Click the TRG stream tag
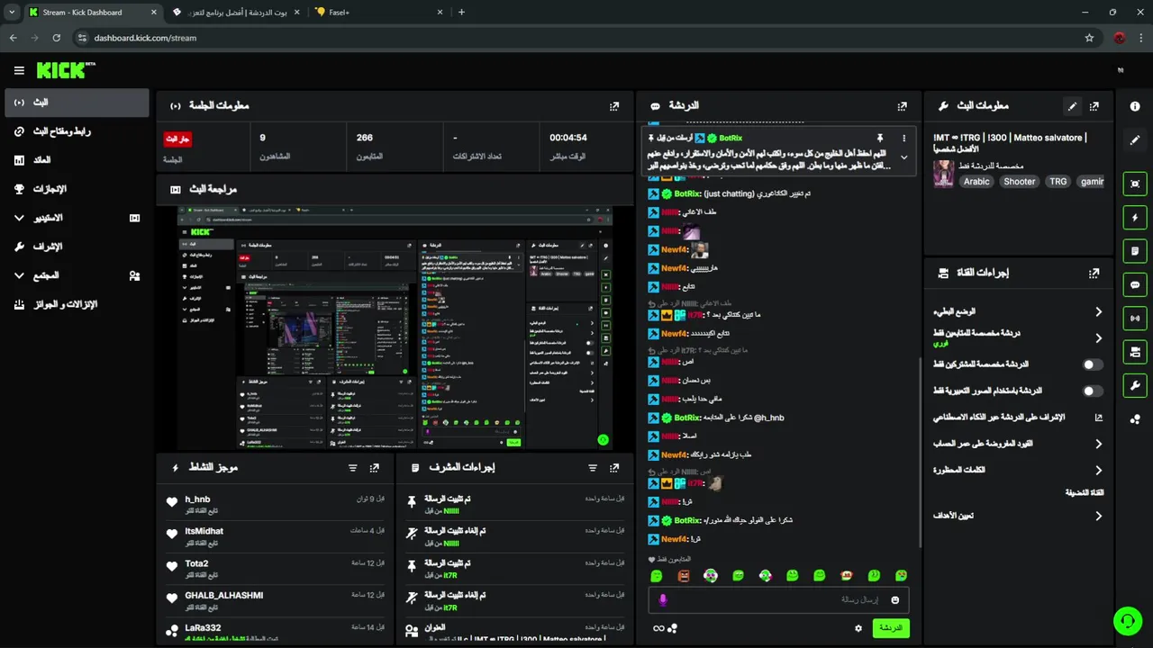 click(x=1058, y=181)
